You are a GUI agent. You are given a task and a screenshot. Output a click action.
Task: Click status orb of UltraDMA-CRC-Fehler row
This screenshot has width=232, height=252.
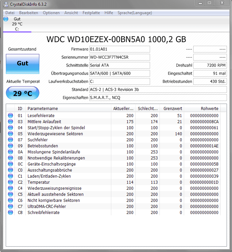[x=10, y=206]
